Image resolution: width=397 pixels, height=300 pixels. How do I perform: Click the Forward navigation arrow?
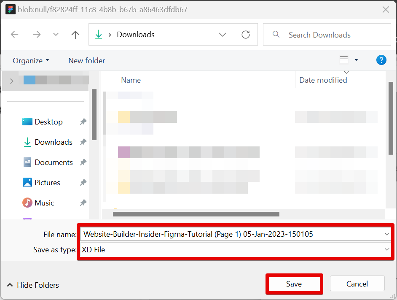[x=37, y=35]
